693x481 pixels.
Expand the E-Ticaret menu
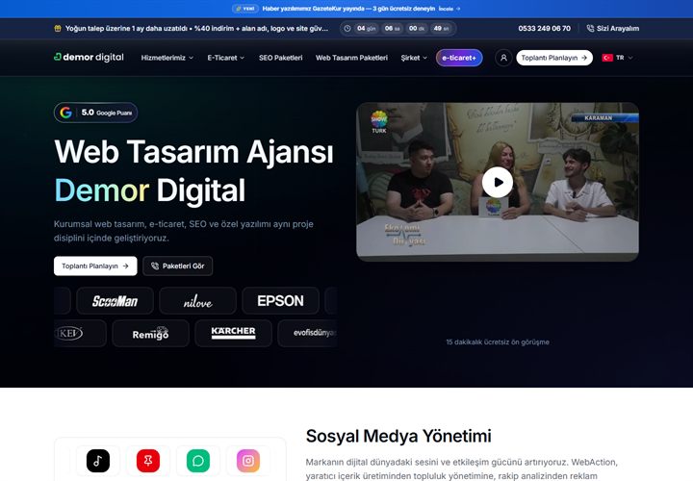coord(226,58)
